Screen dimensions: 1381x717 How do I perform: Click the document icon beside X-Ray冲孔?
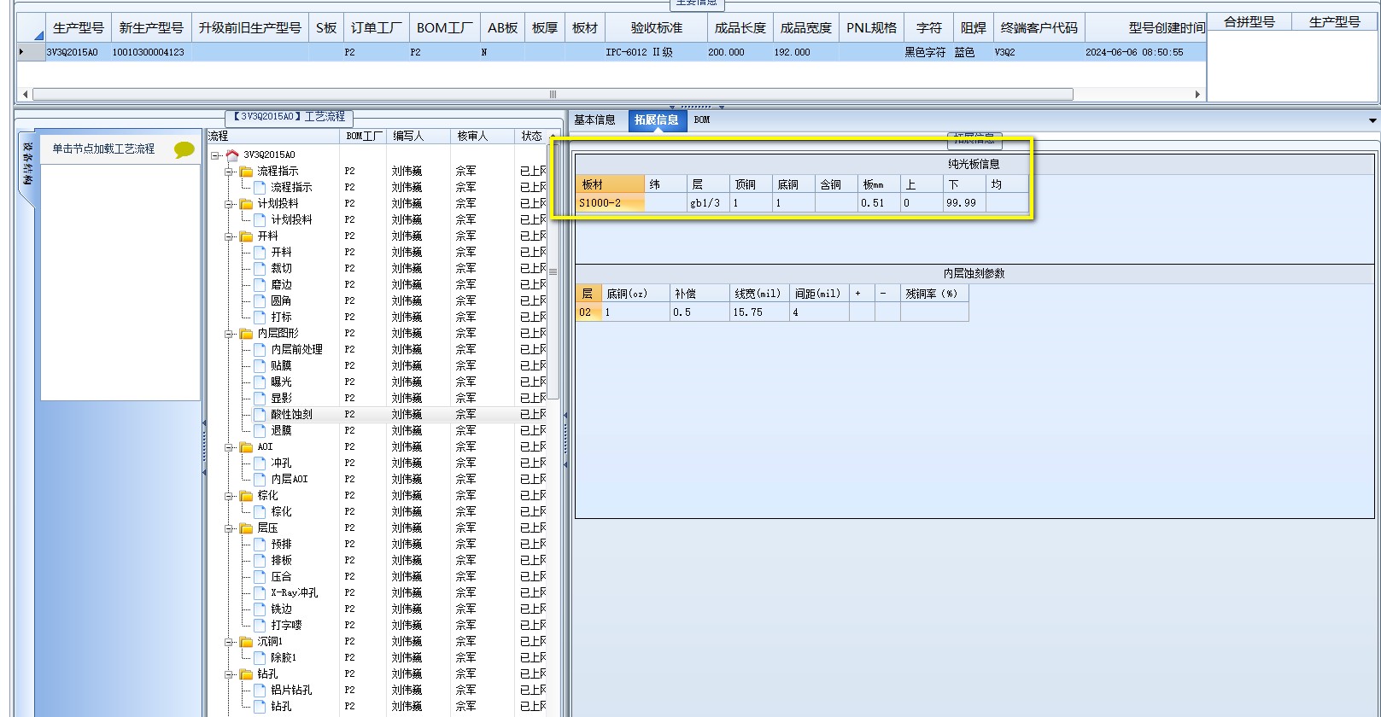click(x=260, y=592)
